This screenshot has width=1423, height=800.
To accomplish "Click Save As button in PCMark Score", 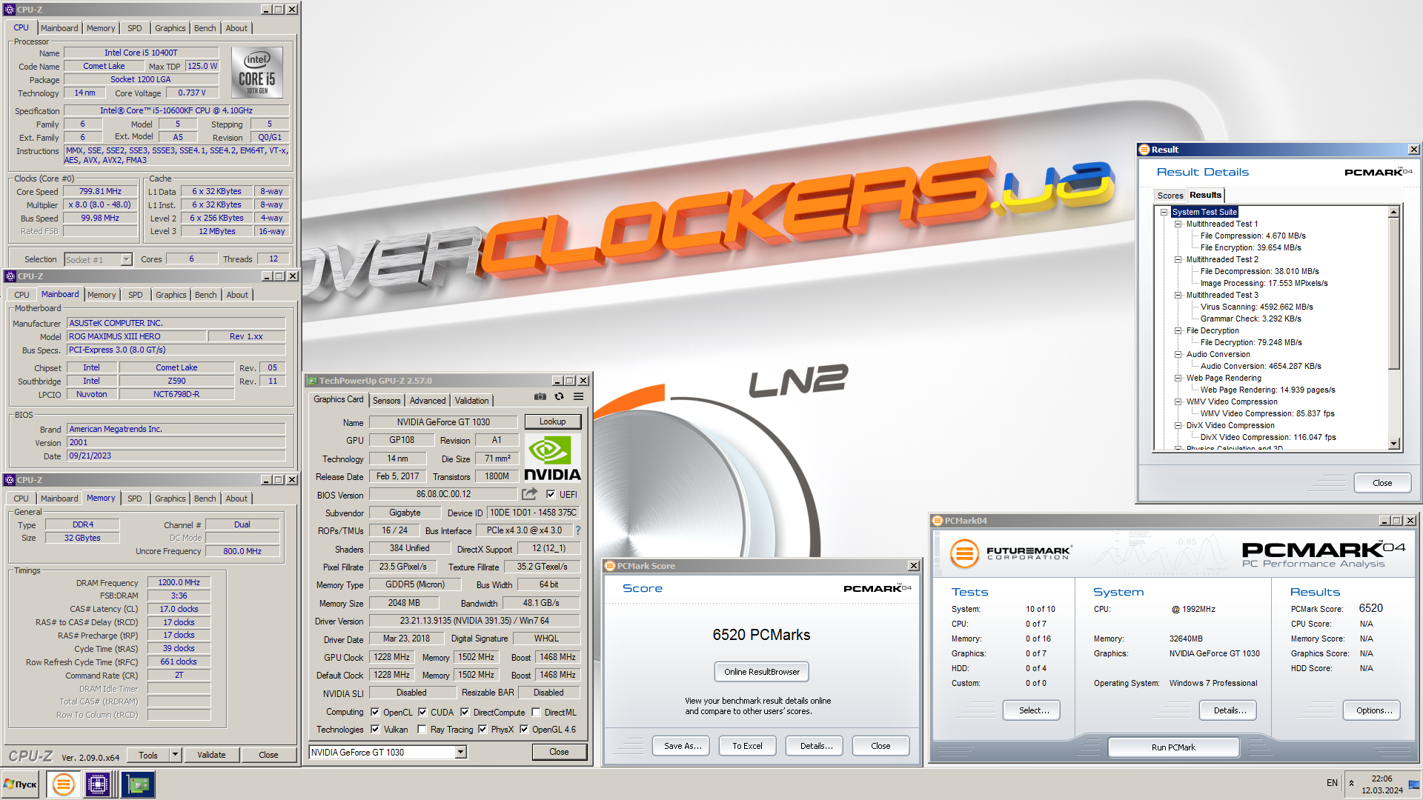I will [x=683, y=746].
